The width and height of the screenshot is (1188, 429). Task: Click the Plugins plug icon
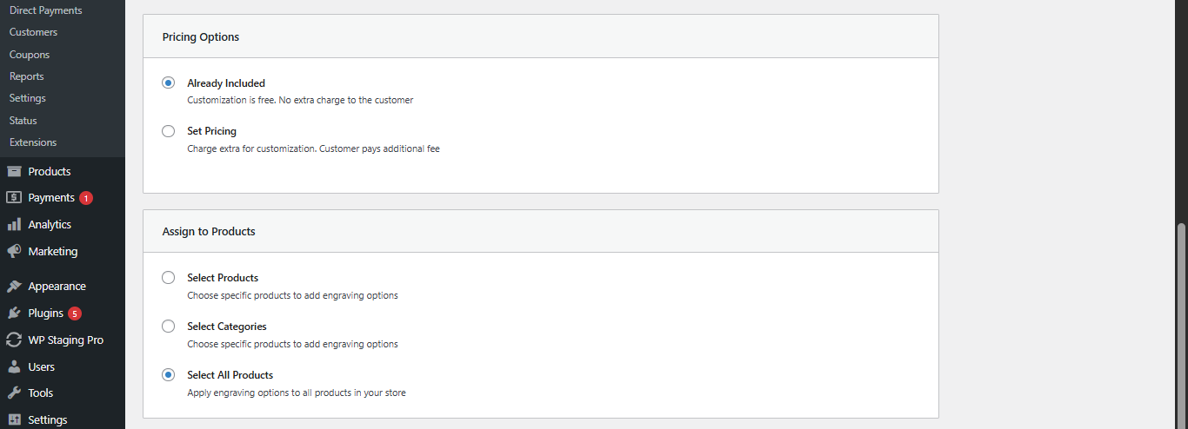click(14, 313)
